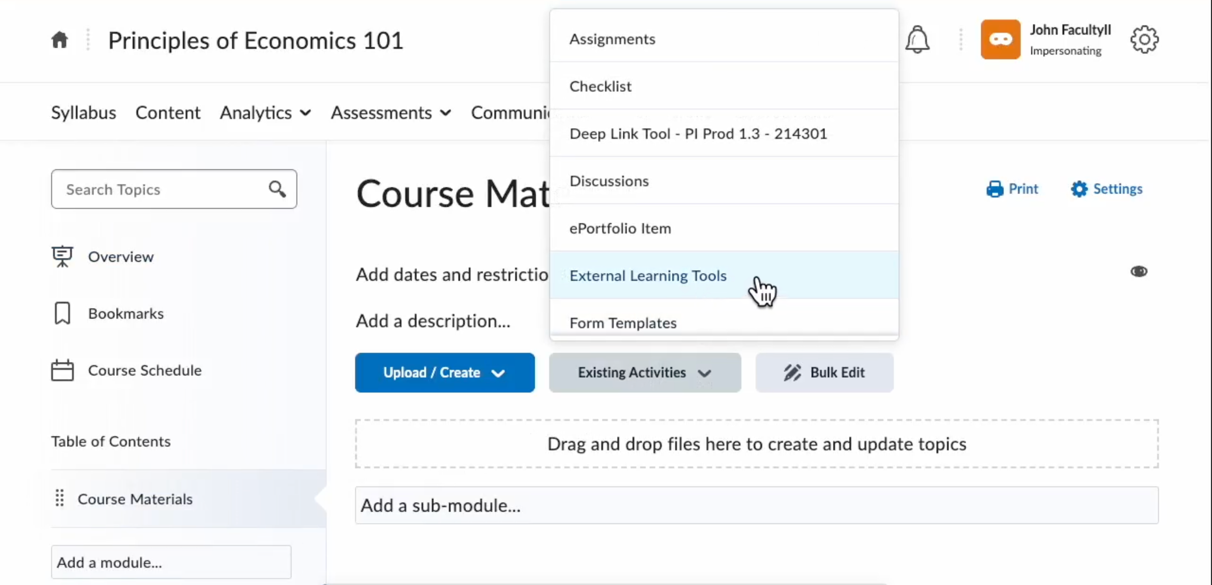Choose ePortfolio Item in the list
1212x585 pixels.
point(724,228)
